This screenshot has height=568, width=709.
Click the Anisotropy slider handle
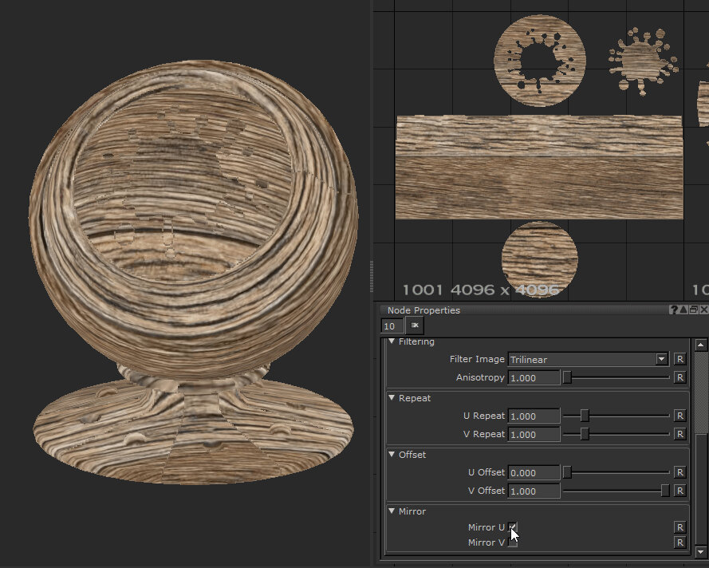[567, 377]
